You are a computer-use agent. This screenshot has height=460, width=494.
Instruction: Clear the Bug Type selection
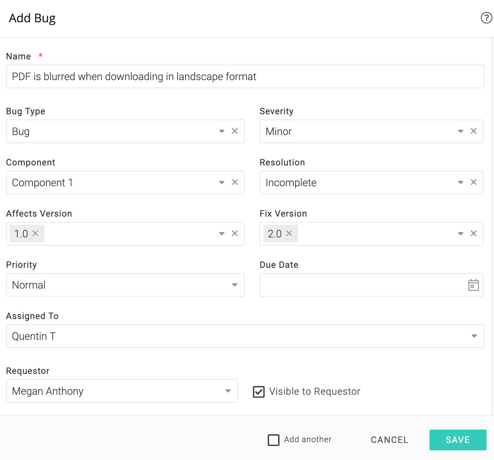(235, 131)
